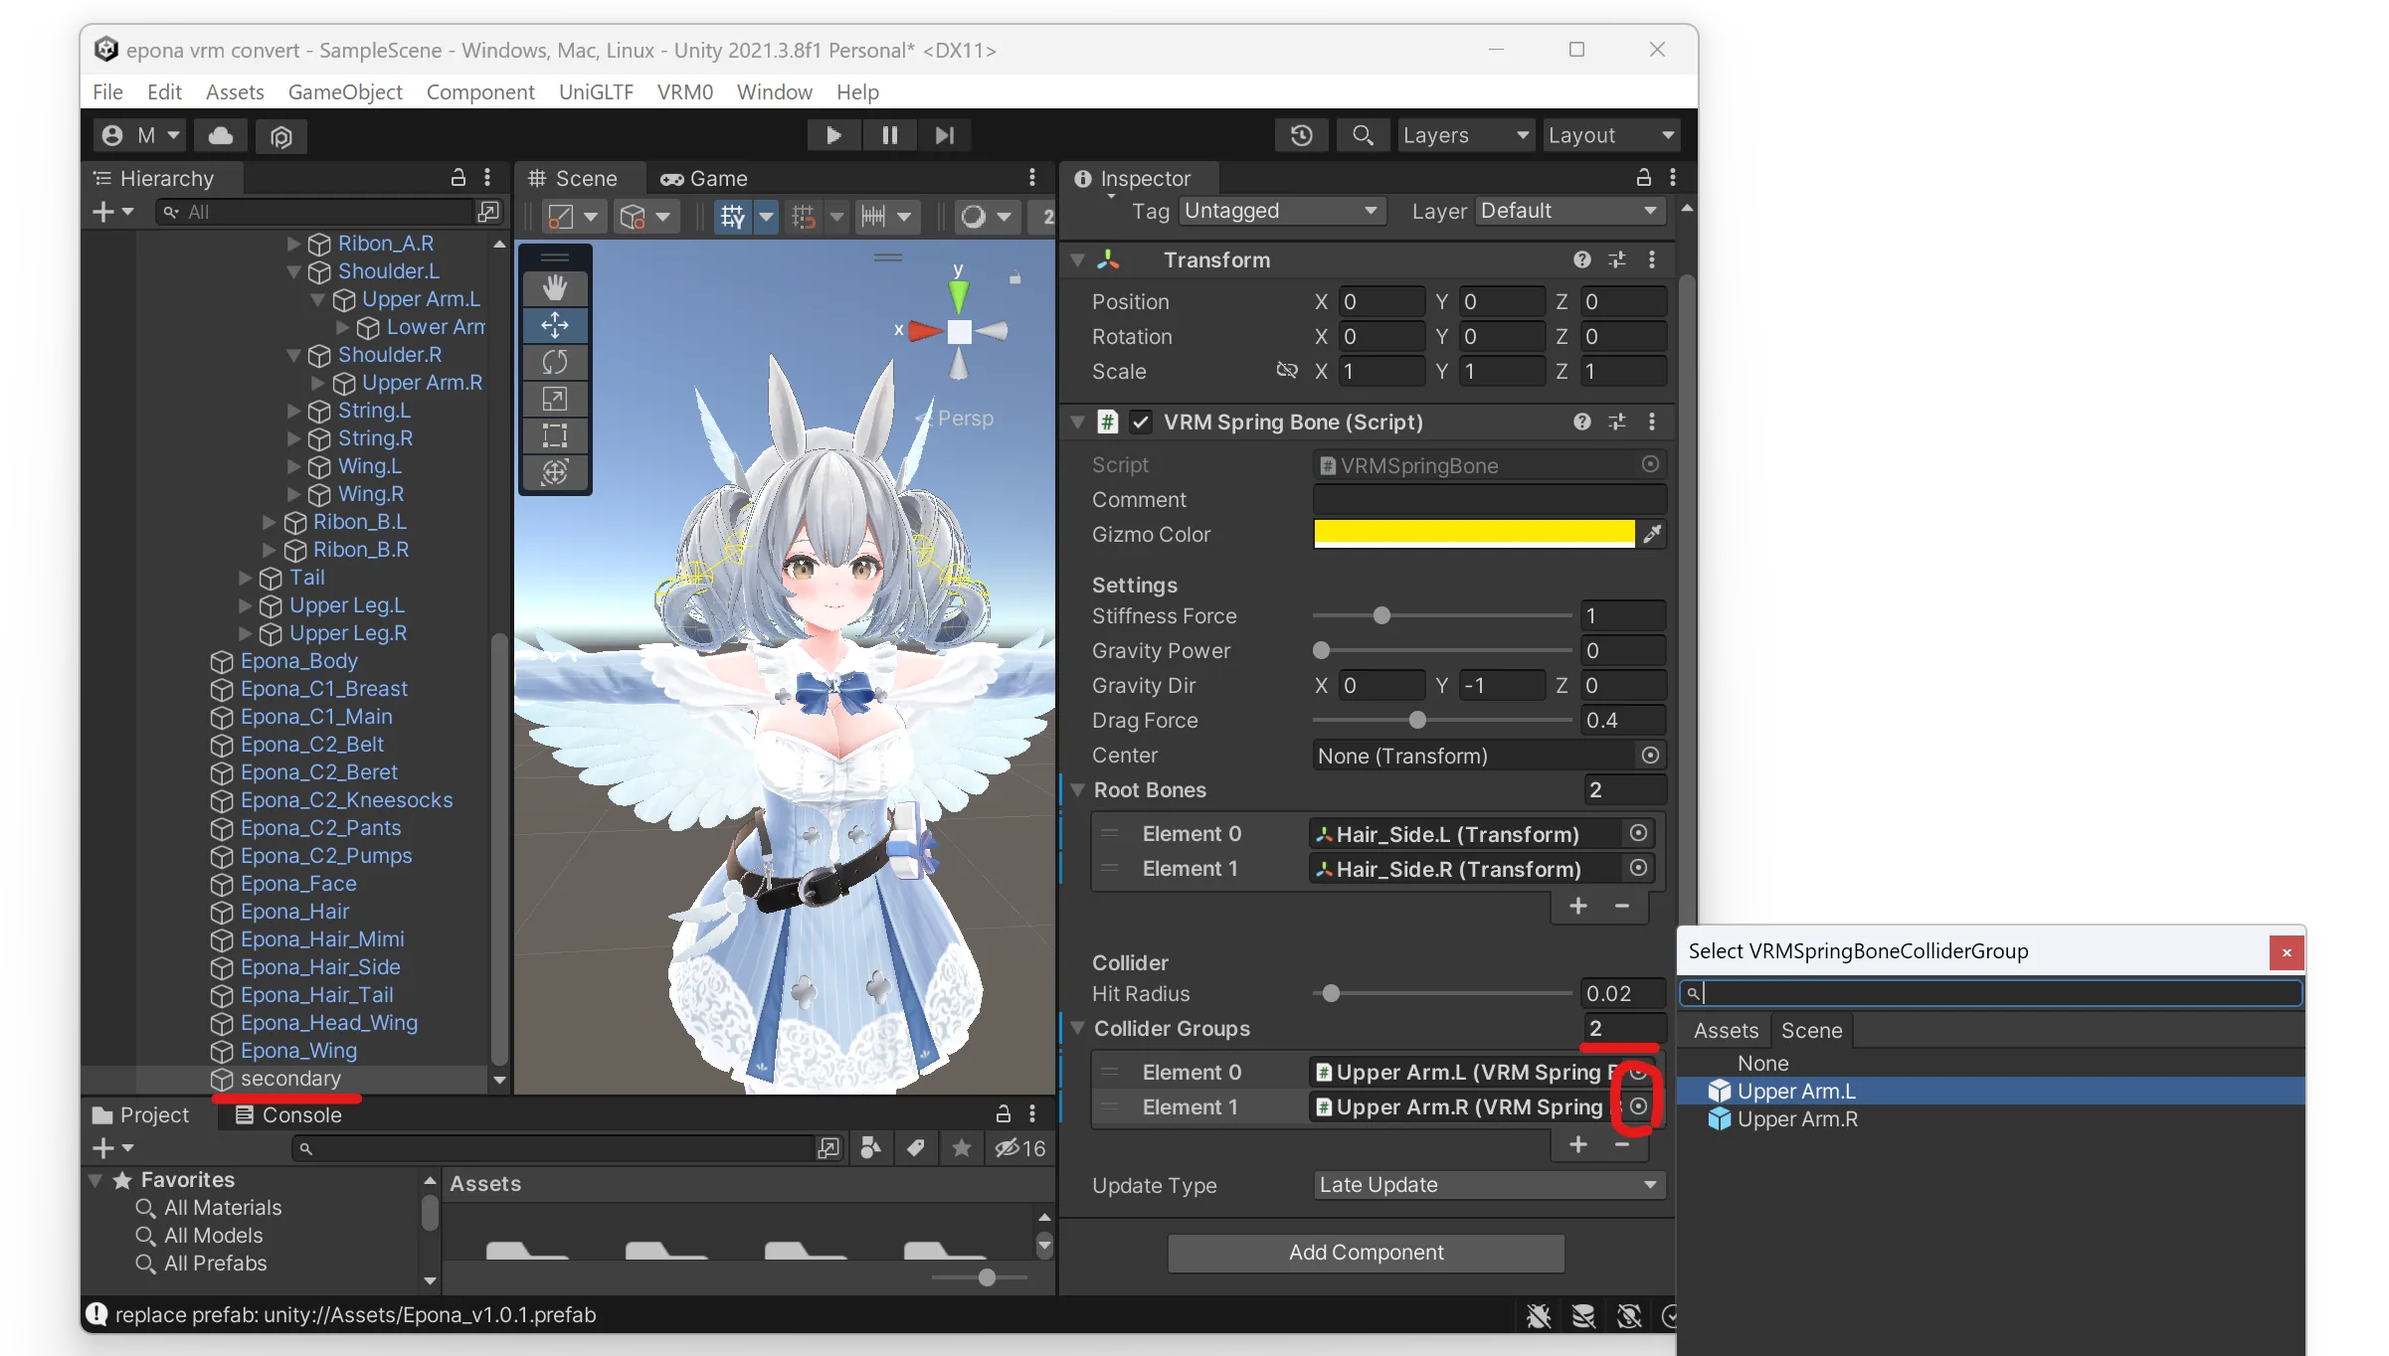Click the Hit Radius value field
Screen dimensions: 2389x1356
point(1623,994)
